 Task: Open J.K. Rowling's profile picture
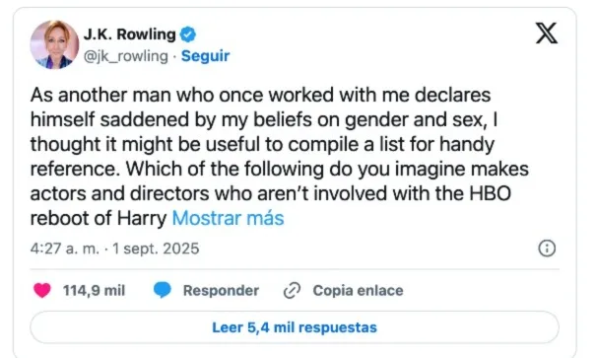[54, 45]
